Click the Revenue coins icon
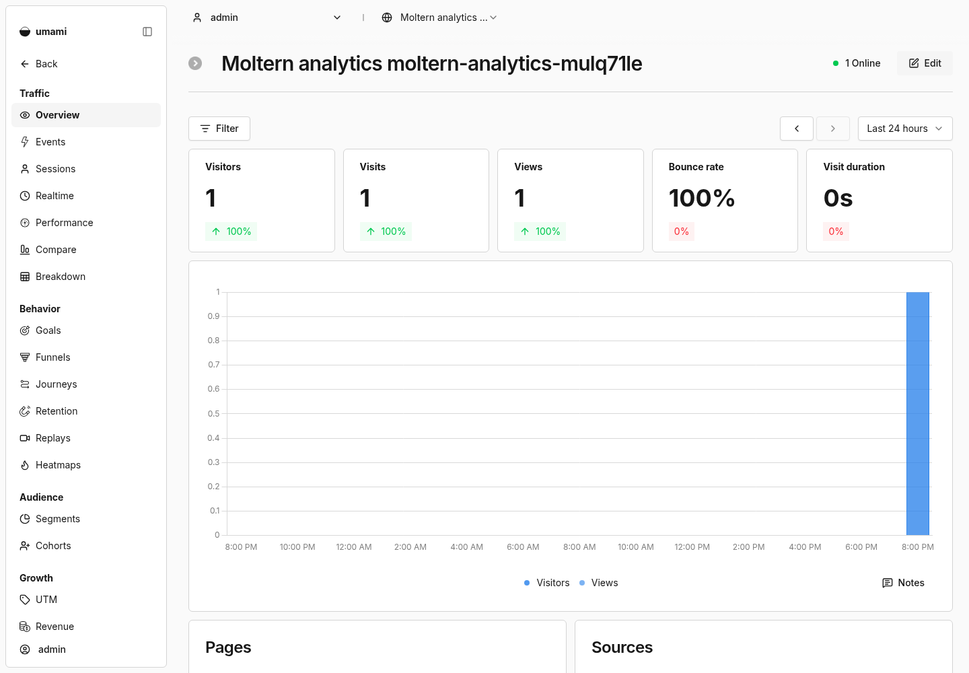Viewport: 969px width, 673px height. [25, 627]
